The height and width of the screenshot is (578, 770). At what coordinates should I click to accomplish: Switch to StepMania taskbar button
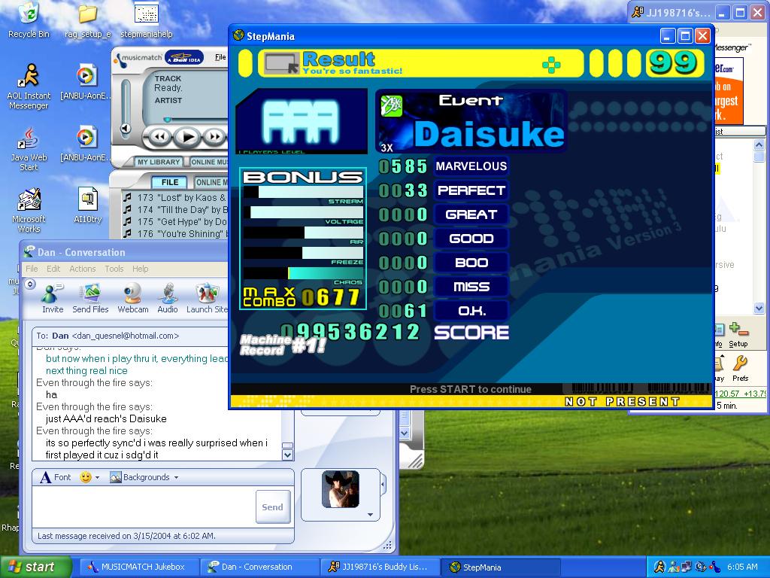click(x=500, y=567)
